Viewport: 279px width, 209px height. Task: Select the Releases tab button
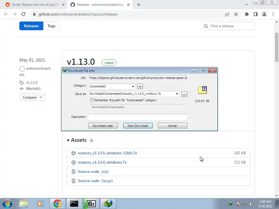point(31,26)
